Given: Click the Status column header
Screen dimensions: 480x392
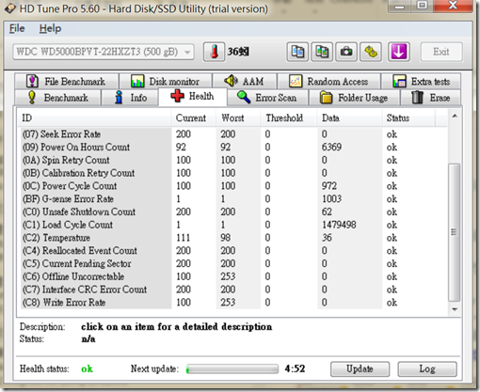Looking at the screenshot, I should [x=408, y=118].
